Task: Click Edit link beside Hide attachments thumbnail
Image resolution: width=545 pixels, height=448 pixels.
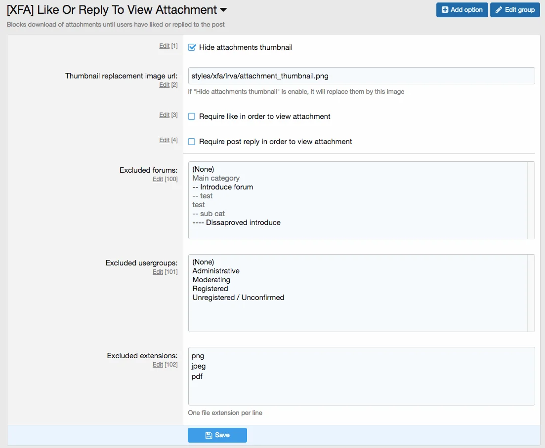Action: tap(164, 46)
